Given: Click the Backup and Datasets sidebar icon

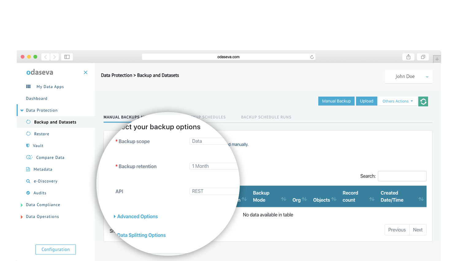Looking at the screenshot, I should (x=28, y=122).
